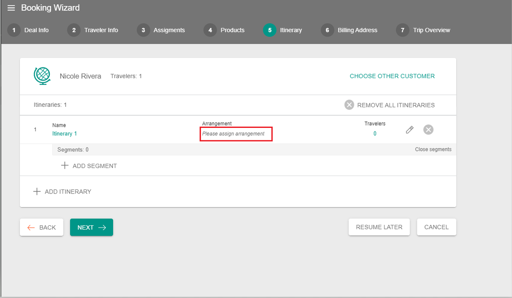Click the Travelers: 1 text
This screenshot has width=512, height=298.
(126, 76)
